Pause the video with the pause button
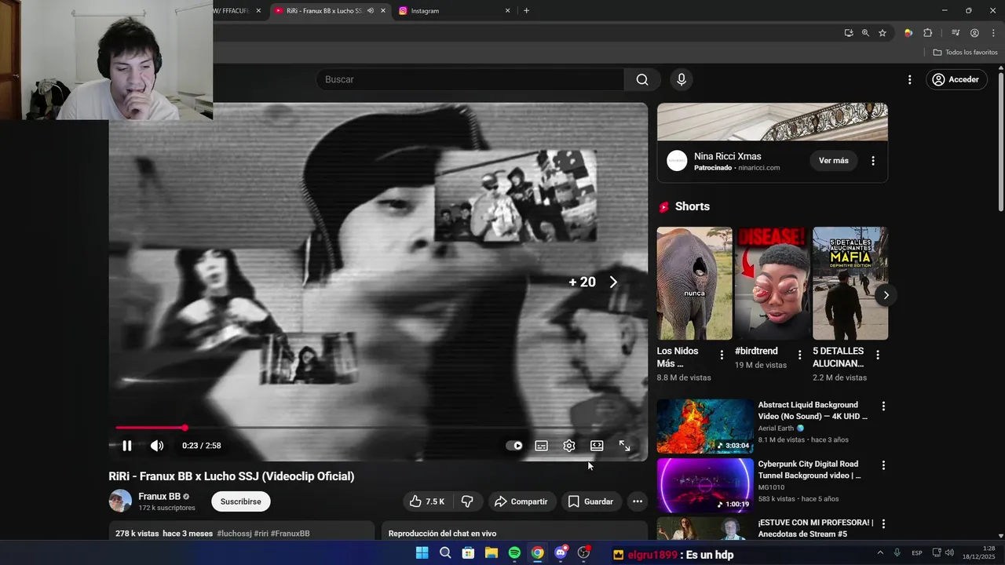1005x565 pixels. [x=127, y=446]
